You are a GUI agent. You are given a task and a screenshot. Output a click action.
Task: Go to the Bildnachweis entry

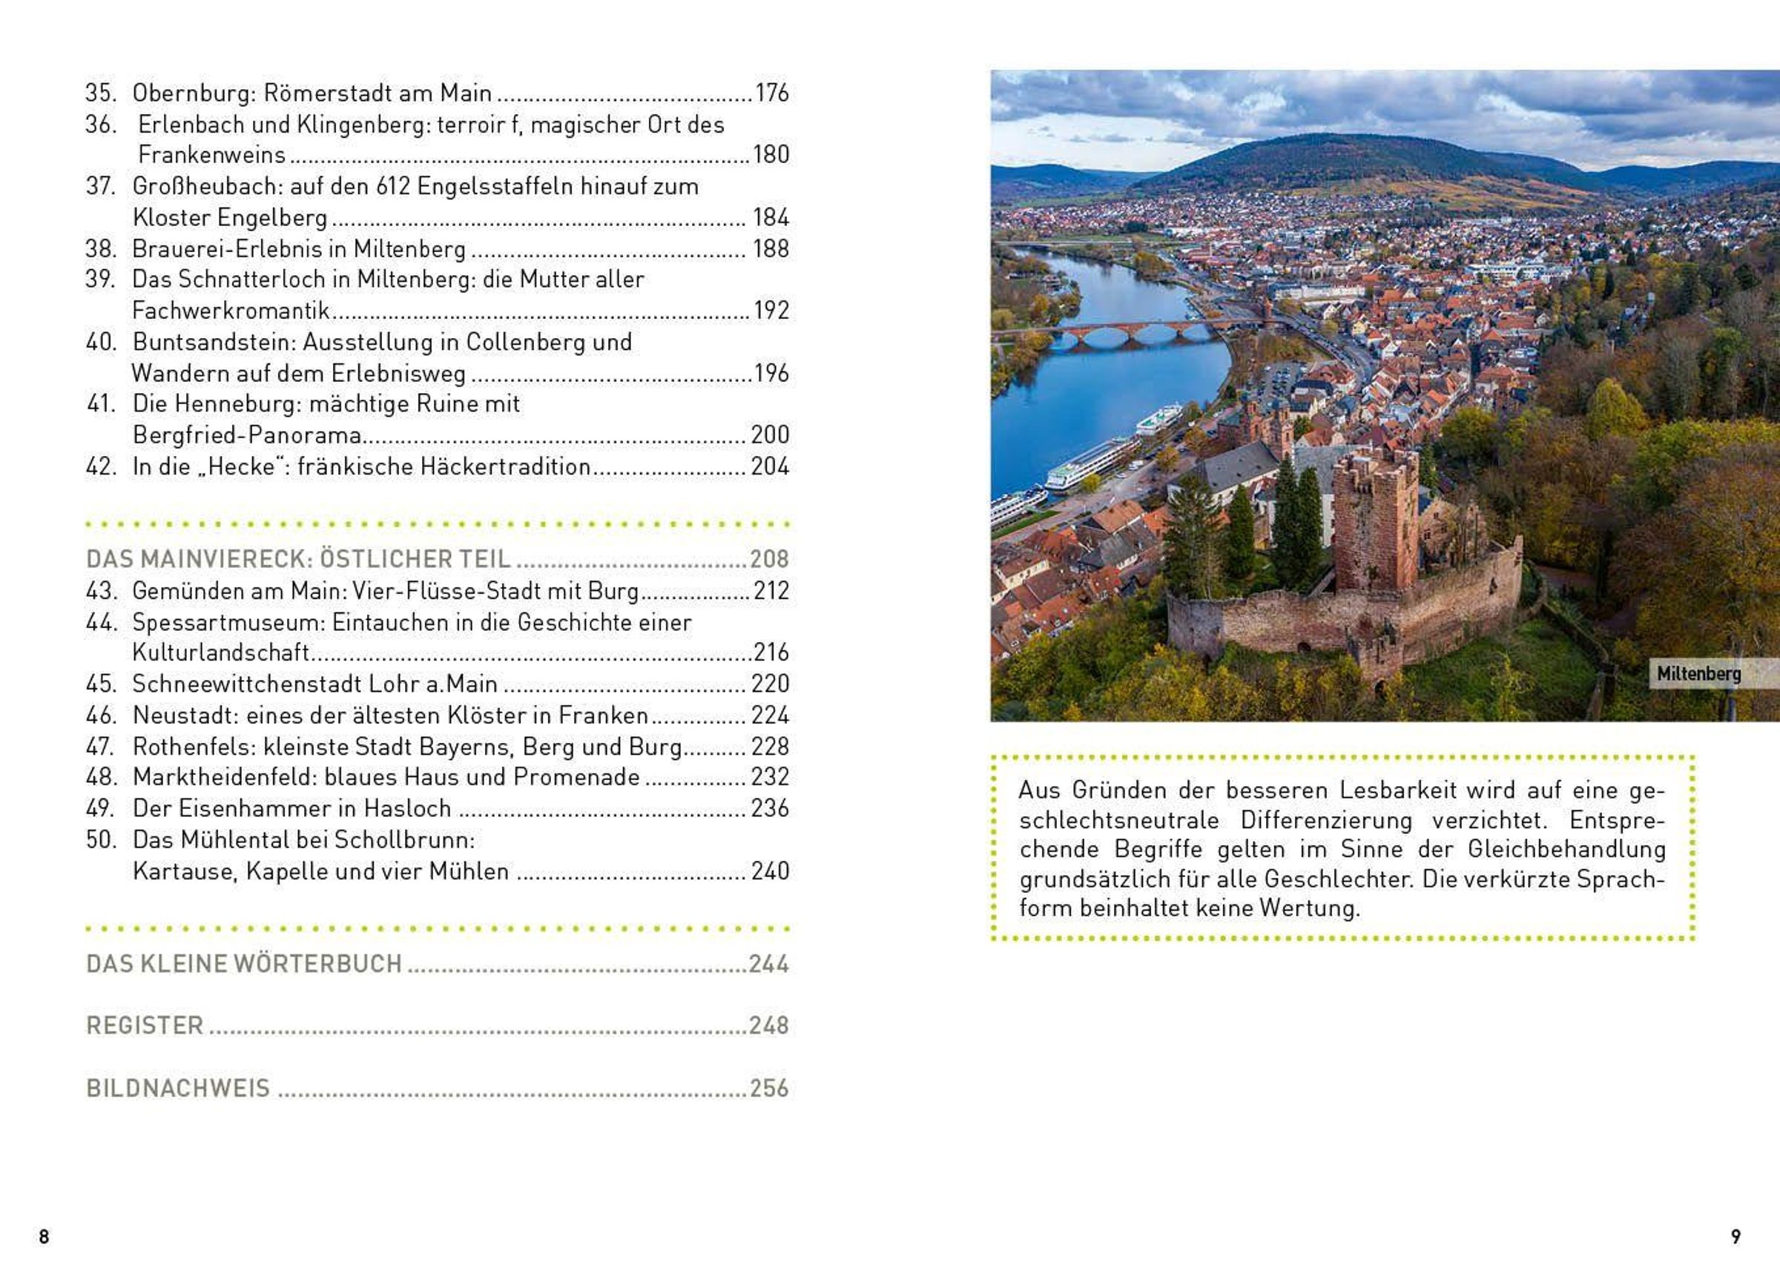(x=178, y=1088)
